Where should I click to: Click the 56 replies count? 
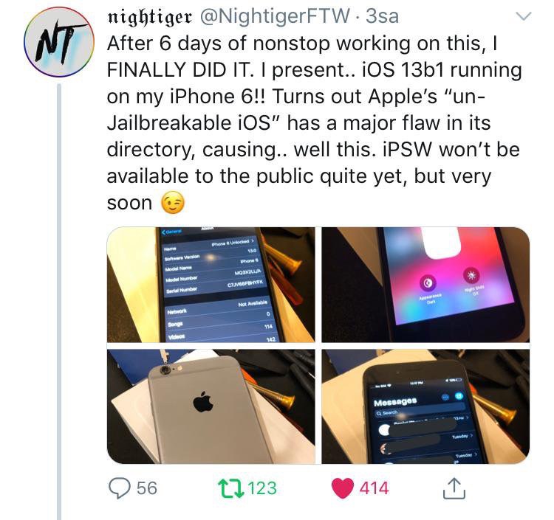pyautogui.click(x=147, y=488)
